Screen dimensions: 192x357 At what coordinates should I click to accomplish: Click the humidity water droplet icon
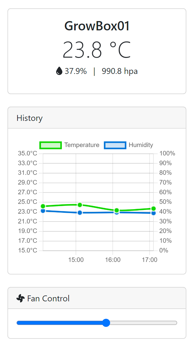(x=59, y=71)
